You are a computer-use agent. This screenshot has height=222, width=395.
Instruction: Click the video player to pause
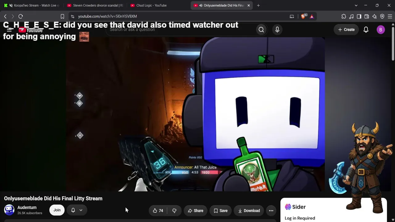[x=195, y=114]
